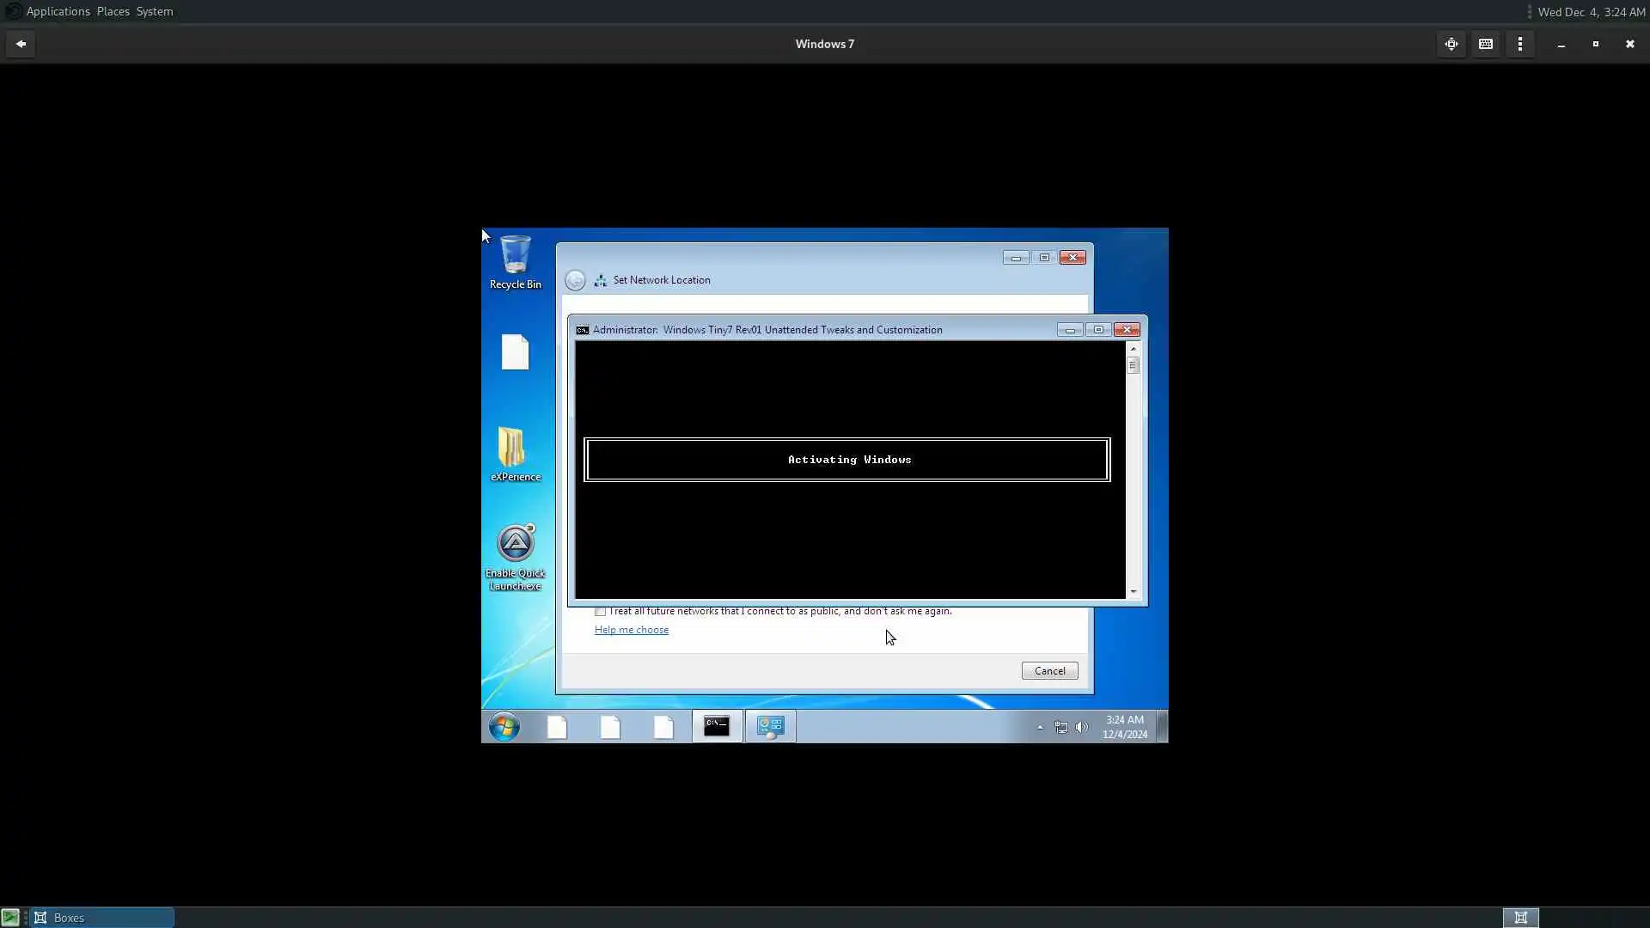The height and width of the screenshot is (928, 1650).
Task: Check treat all future networks as public
Action: tap(600, 612)
